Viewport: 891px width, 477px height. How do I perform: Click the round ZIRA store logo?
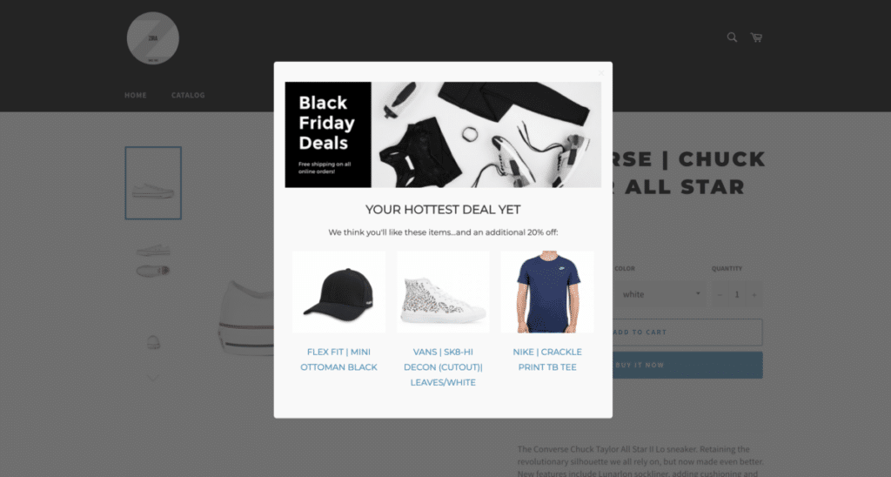coord(153,38)
